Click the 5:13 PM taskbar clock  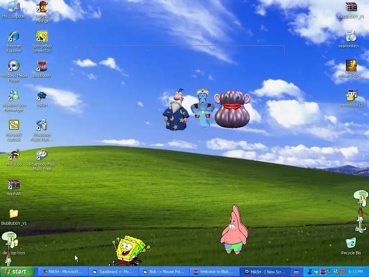pos(355,272)
